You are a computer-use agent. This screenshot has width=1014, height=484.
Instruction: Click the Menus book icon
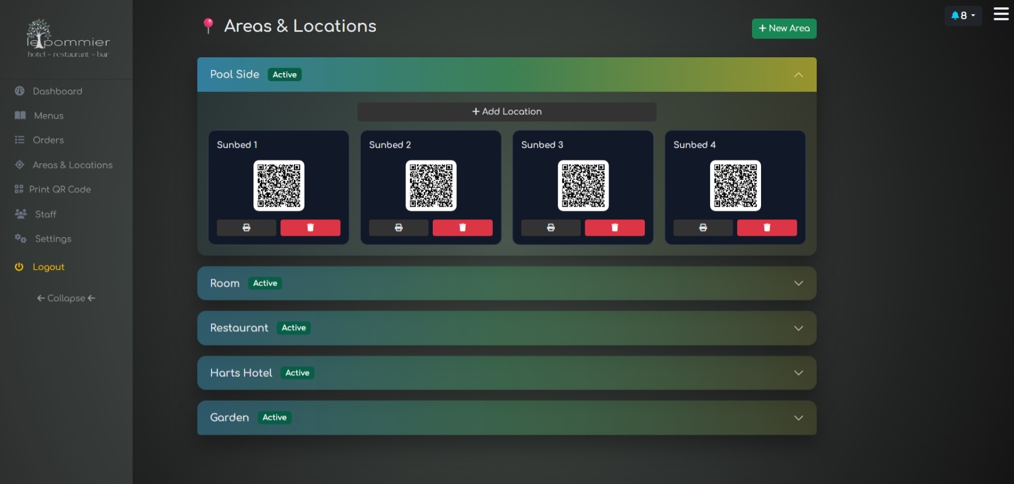(20, 115)
